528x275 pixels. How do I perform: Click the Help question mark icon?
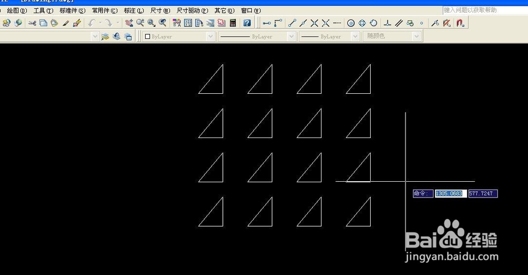pyautogui.click(x=247, y=23)
